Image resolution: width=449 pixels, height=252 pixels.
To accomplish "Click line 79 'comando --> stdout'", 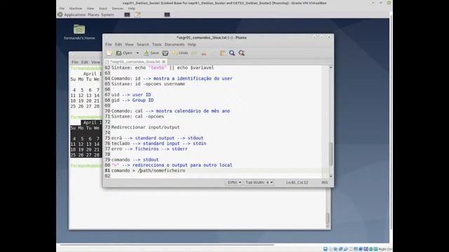I will [x=135, y=160].
